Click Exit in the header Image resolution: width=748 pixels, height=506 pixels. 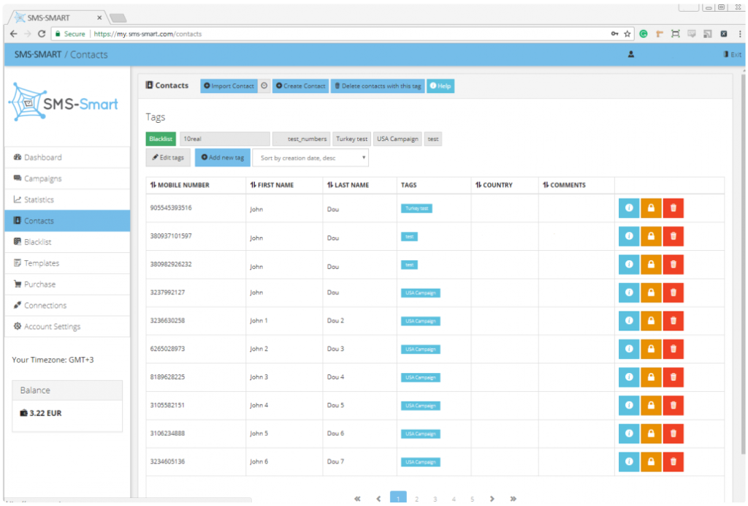[x=732, y=54]
